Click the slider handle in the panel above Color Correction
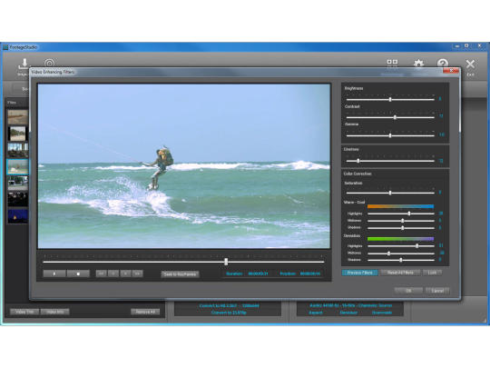 click(x=358, y=161)
